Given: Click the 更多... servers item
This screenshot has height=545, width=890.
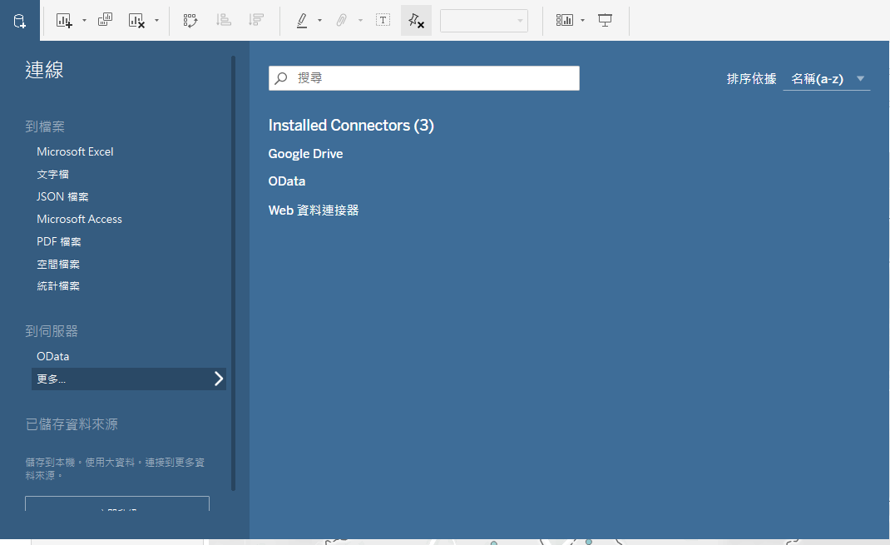Looking at the screenshot, I should (129, 379).
